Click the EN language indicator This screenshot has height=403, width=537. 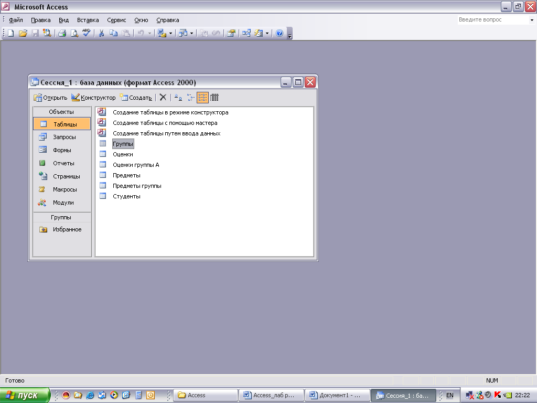450,395
